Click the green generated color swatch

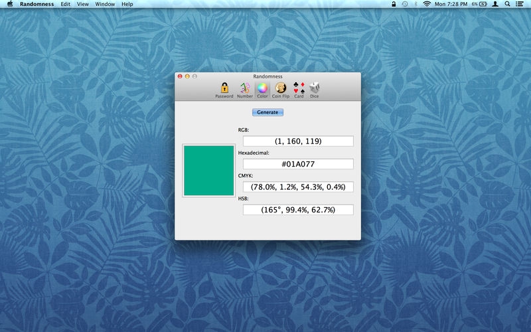(209, 171)
